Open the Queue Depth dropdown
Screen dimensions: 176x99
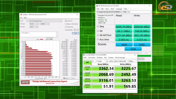click(76, 30)
